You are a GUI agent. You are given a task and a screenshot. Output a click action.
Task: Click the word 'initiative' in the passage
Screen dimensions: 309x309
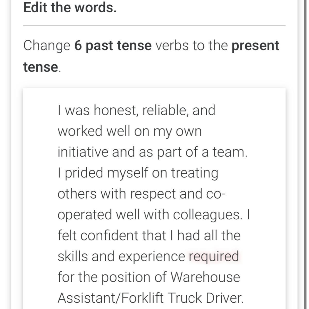83,152
